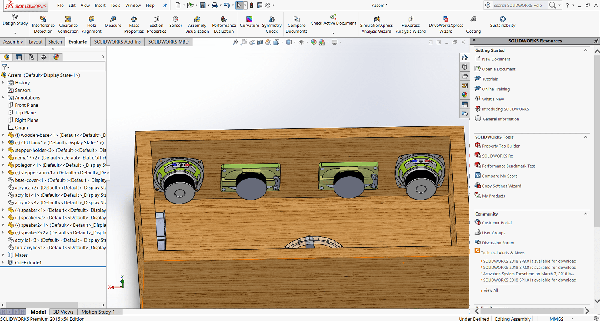Switch to the Assembly tab
Viewport: 600px width, 322px height.
pyautogui.click(x=13, y=42)
